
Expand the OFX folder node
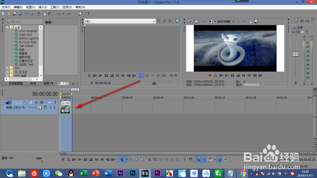7,68
